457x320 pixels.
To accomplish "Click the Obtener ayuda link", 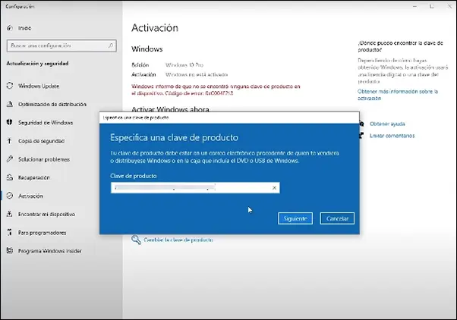I will pyautogui.click(x=387, y=124).
